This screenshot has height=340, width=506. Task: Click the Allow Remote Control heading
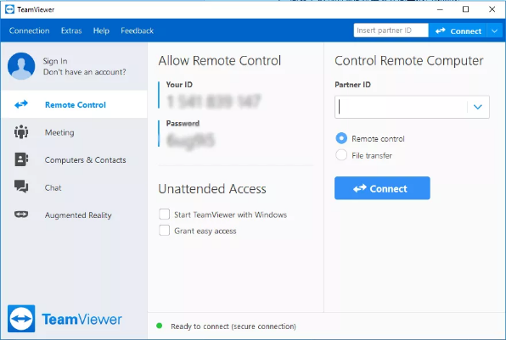220,60
